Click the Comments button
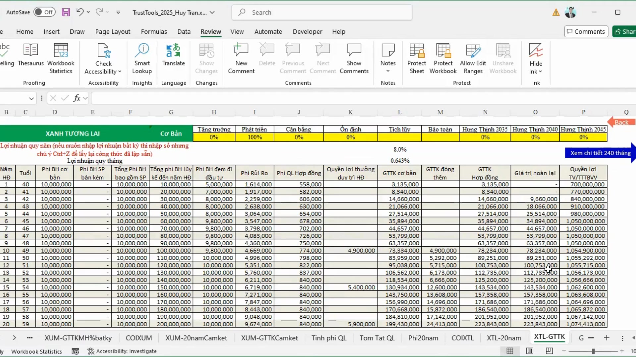636x357 pixels. (x=586, y=31)
